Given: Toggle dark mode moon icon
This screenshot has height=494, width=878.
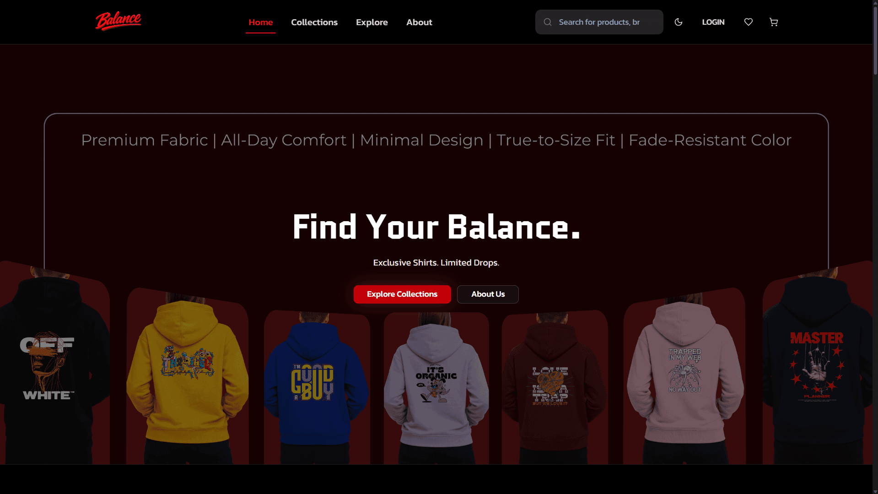Looking at the screenshot, I should point(679,22).
